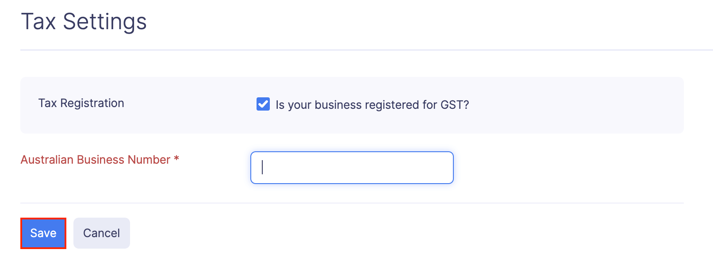Click the Tax Registration label
Viewport: 713px width, 261px height.
(x=81, y=103)
